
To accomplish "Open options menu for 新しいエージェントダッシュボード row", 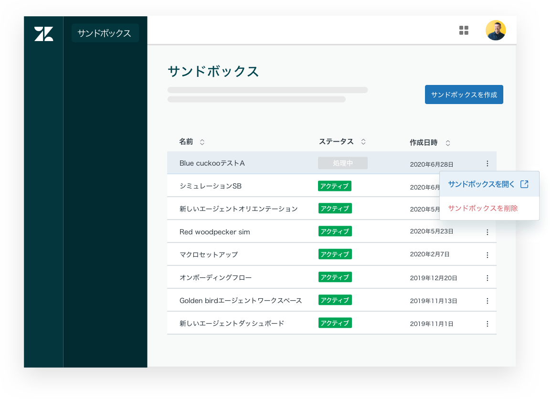I will [x=487, y=324].
